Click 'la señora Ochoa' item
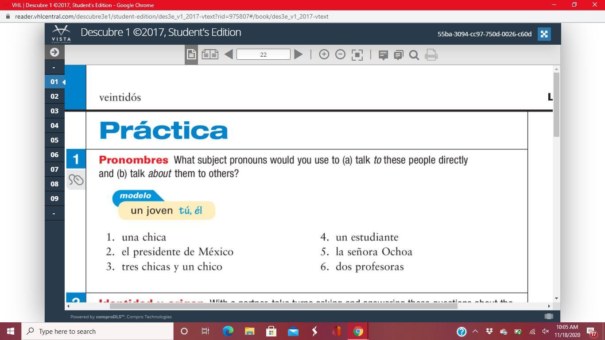The height and width of the screenshot is (340, 605). coord(374,252)
